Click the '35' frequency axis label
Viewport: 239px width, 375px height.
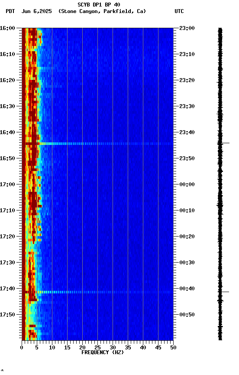pyautogui.click(x=128, y=348)
